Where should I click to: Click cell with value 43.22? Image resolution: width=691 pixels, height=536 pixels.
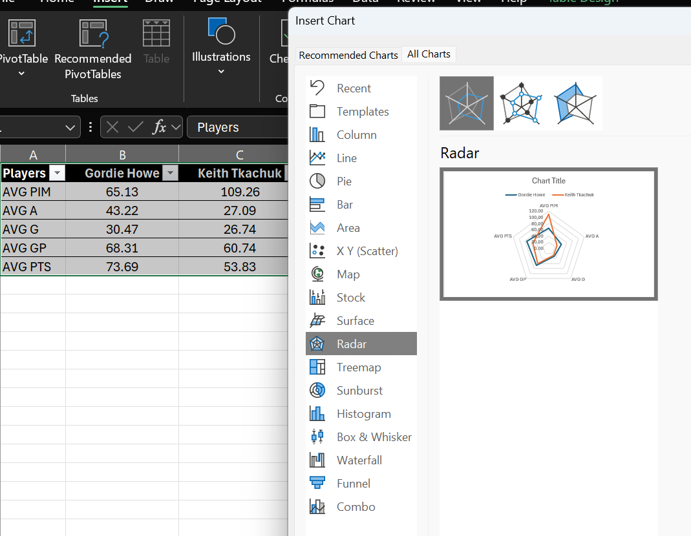122,211
